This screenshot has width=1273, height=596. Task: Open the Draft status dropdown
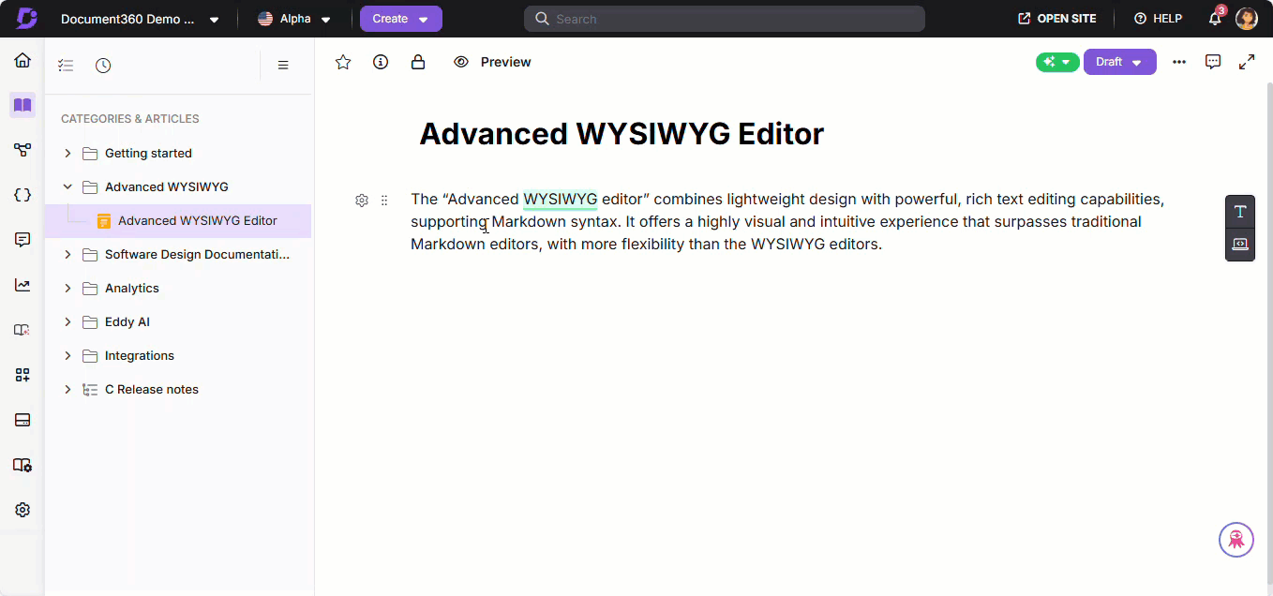click(x=1119, y=62)
